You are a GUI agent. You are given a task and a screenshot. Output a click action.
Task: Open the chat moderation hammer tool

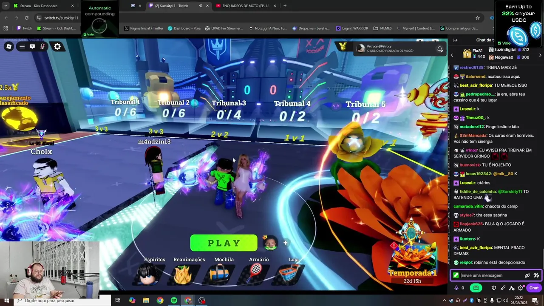point(512,288)
